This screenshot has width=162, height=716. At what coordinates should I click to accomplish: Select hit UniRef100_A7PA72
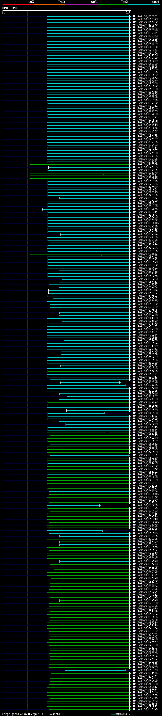click(145, 86)
